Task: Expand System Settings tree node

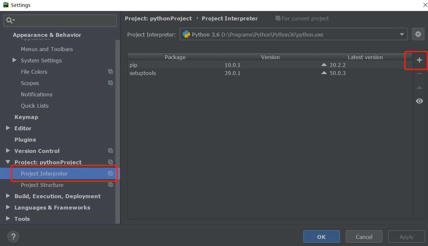Action: point(14,60)
